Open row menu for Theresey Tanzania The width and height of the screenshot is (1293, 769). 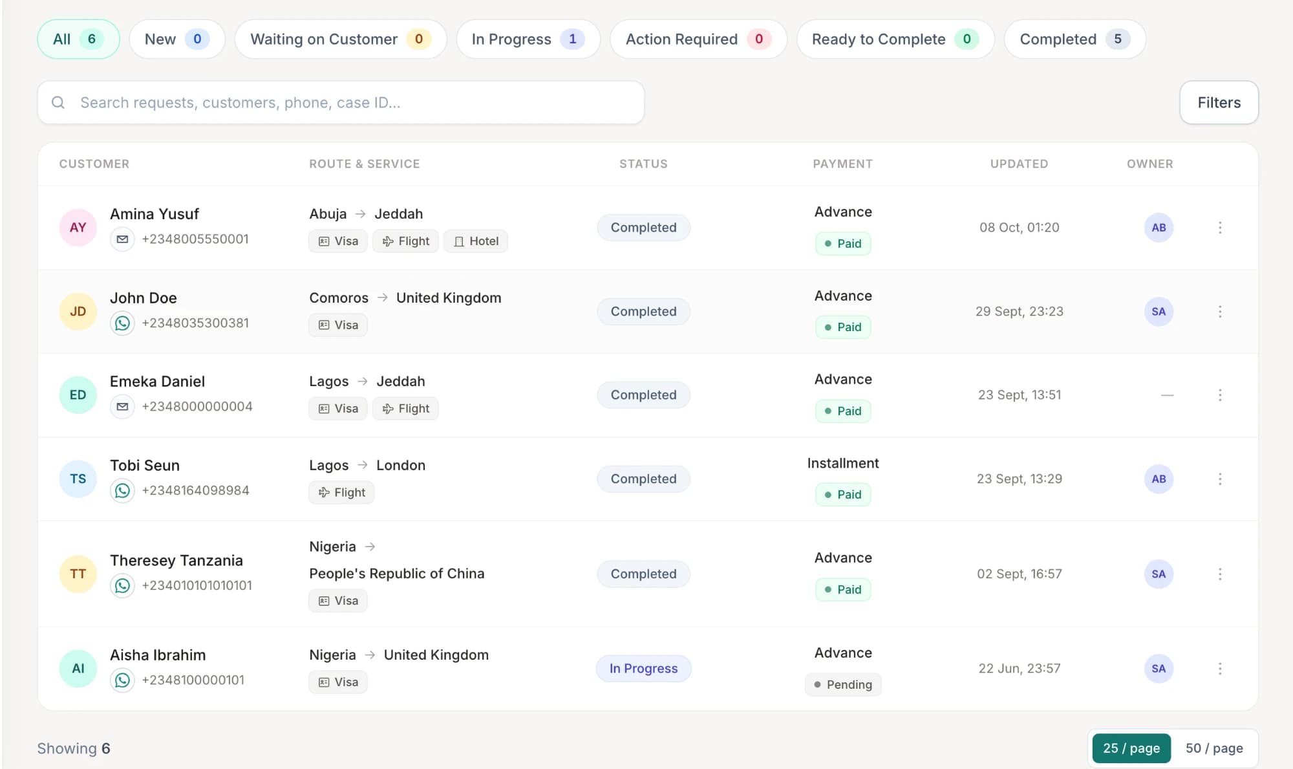pyautogui.click(x=1220, y=574)
